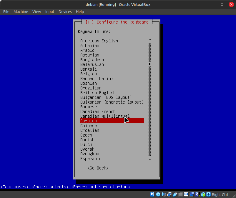Click the USB devices status icon
Image resolution: width=236 pixels, height=198 pixels.
175,194
